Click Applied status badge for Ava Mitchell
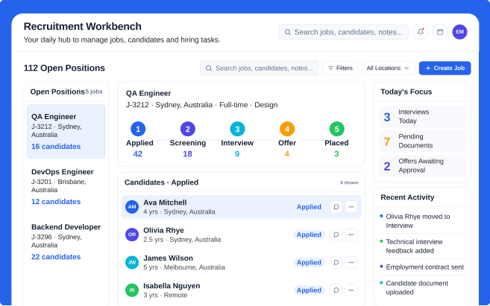 coord(309,207)
